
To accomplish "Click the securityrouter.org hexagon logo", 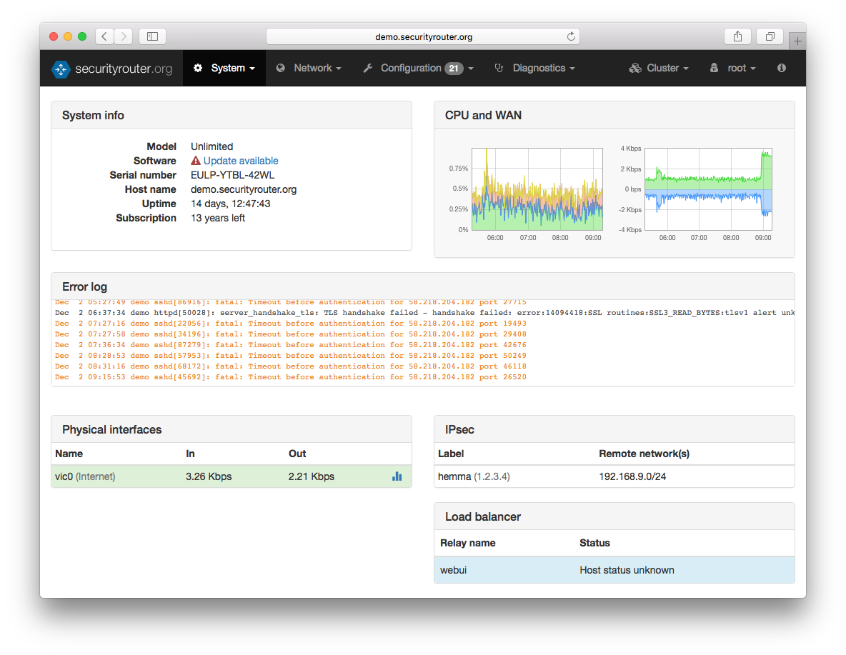I will [61, 69].
